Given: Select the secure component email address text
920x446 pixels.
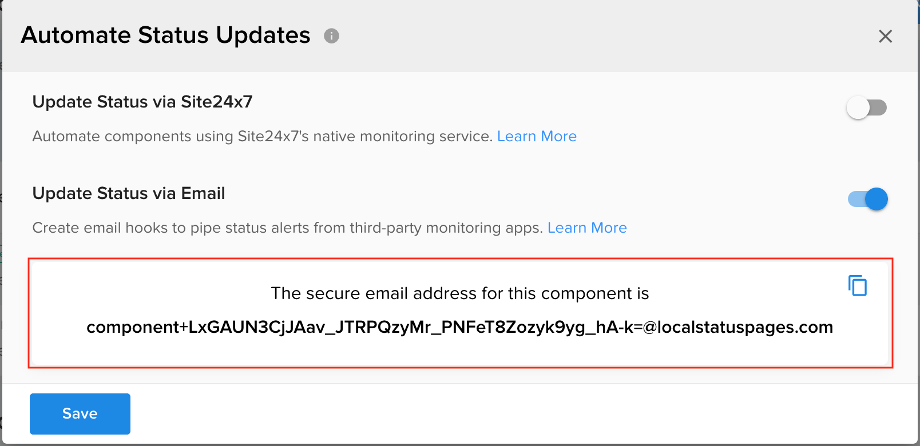Looking at the screenshot, I should (x=459, y=327).
